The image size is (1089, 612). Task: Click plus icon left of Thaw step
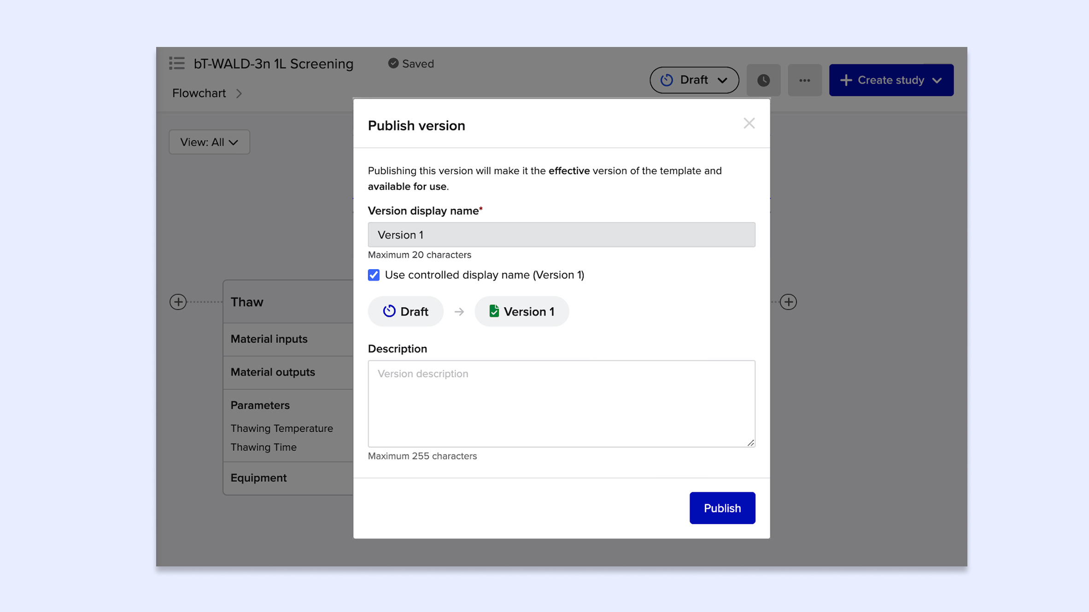[x=178, y=302]
